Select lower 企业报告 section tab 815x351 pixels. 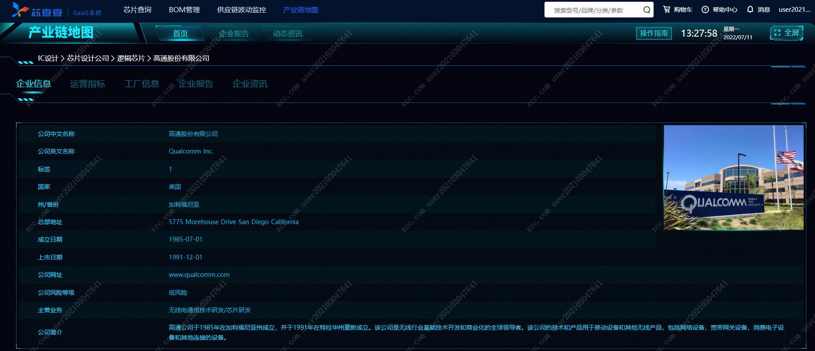[196, 84]
